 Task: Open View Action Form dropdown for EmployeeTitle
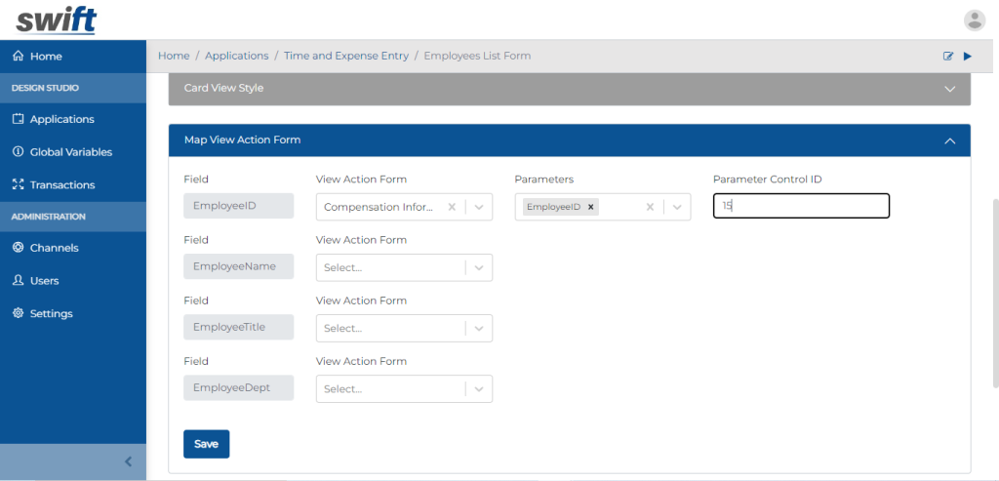tap(478, 329)
